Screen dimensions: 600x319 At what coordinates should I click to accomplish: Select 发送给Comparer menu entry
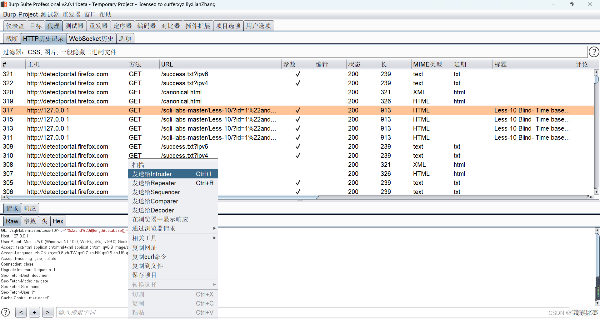click(173, 201)
